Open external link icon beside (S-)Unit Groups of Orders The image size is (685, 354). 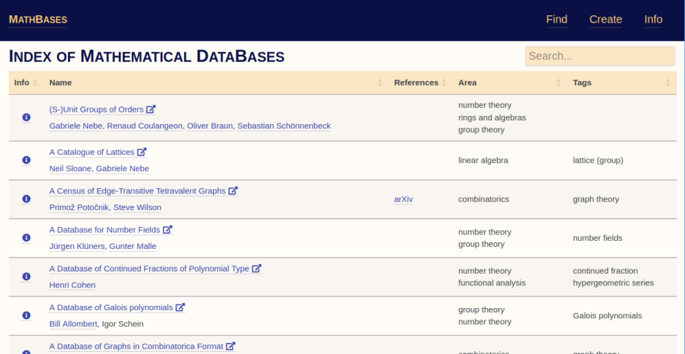(x=151, y=109)
